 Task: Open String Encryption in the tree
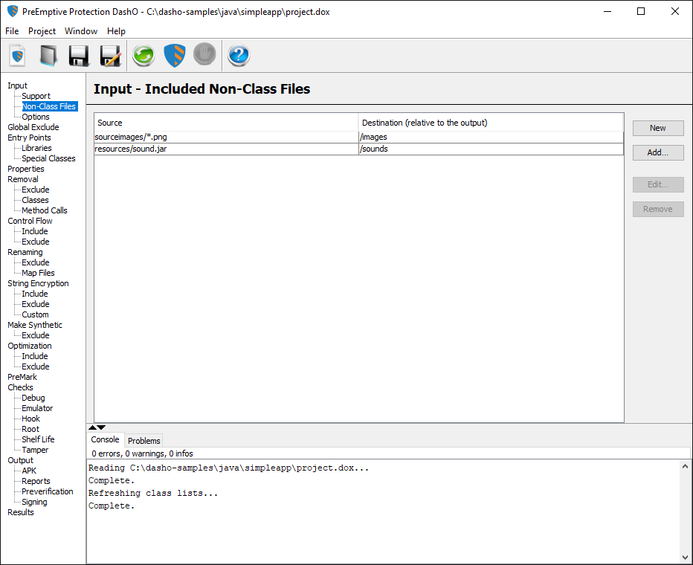click(x=38, y=283)
